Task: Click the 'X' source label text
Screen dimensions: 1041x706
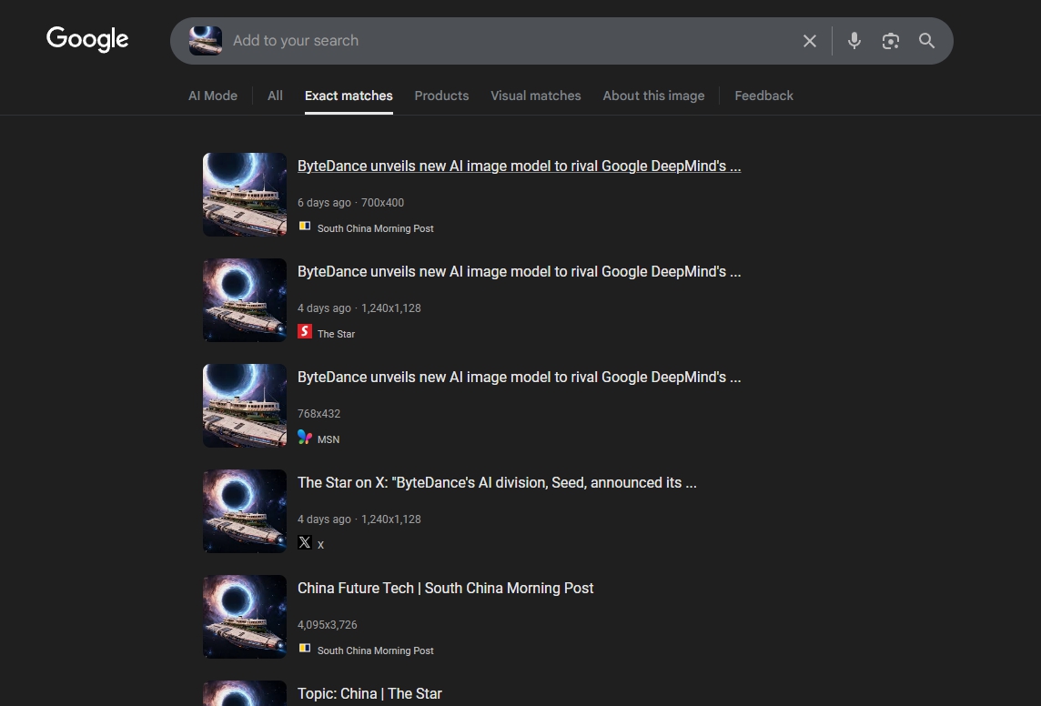Action: click(320, 545)
